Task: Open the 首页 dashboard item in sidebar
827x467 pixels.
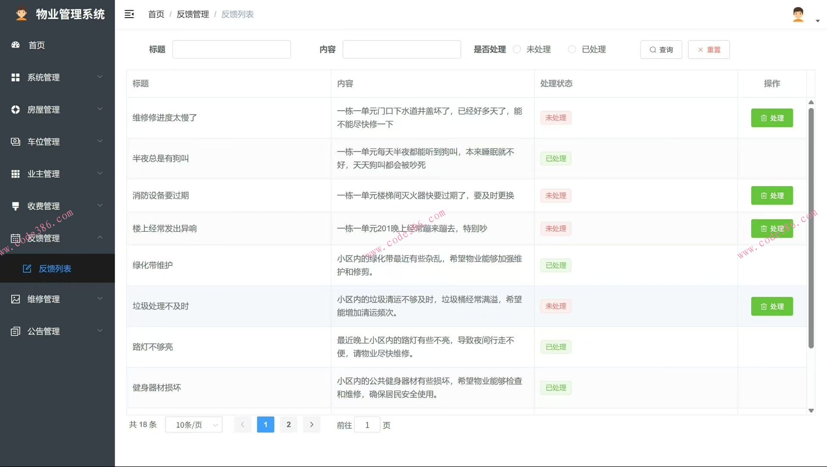Action: 36,45
